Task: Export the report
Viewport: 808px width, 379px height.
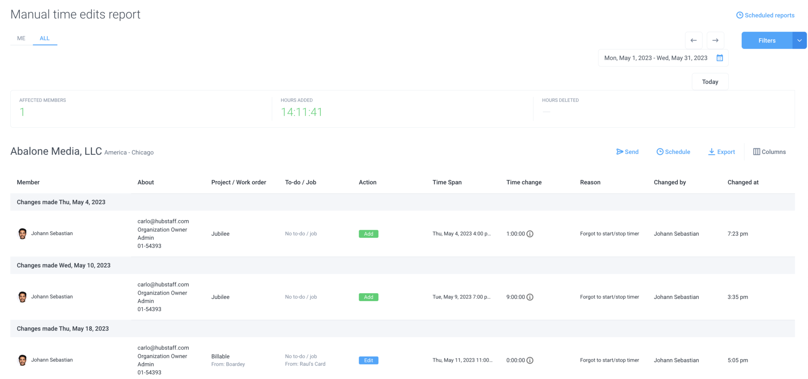Action: click(721, 152)
